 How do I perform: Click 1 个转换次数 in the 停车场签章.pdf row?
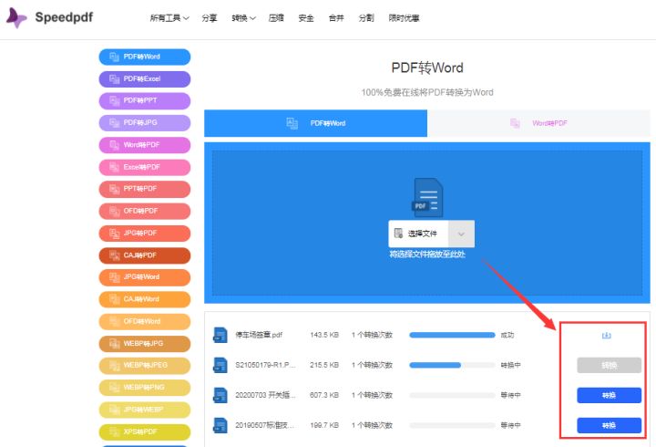click(372, 335)
